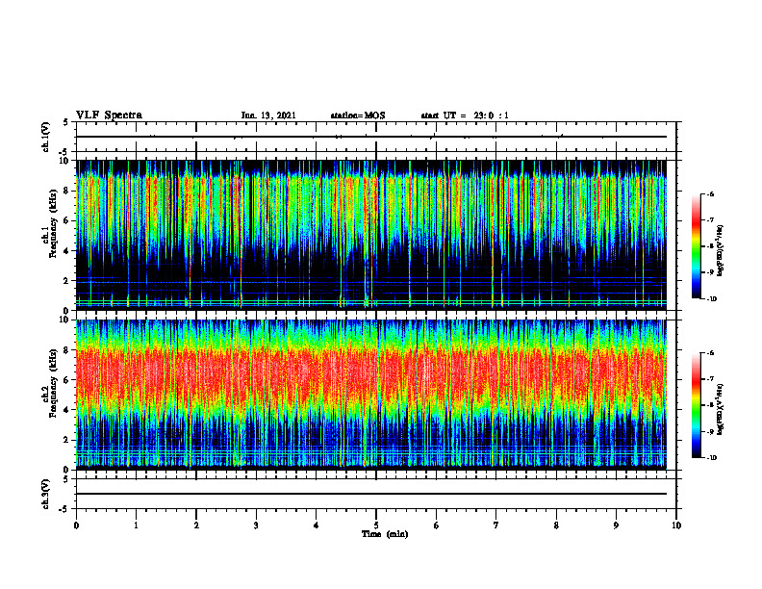Click the "-6" tick of the ch.2 colorbar

click(x=710, y=353)
